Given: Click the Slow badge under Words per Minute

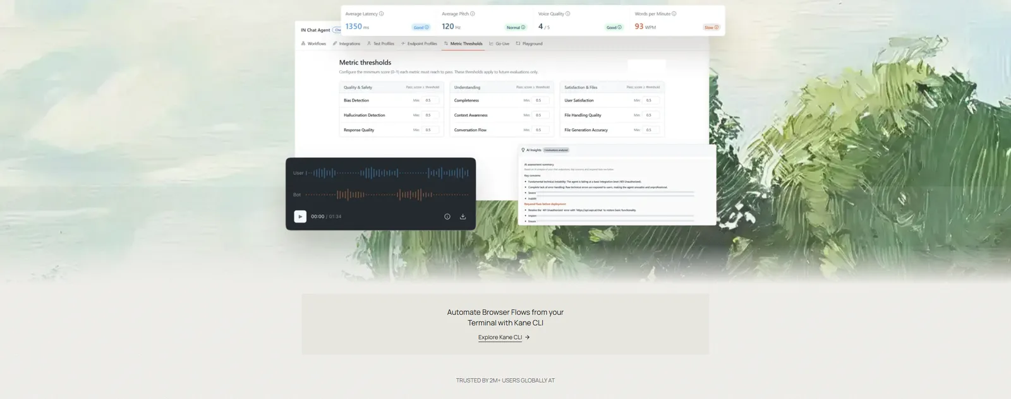Looking at the screenshot, I should [711, 27].
